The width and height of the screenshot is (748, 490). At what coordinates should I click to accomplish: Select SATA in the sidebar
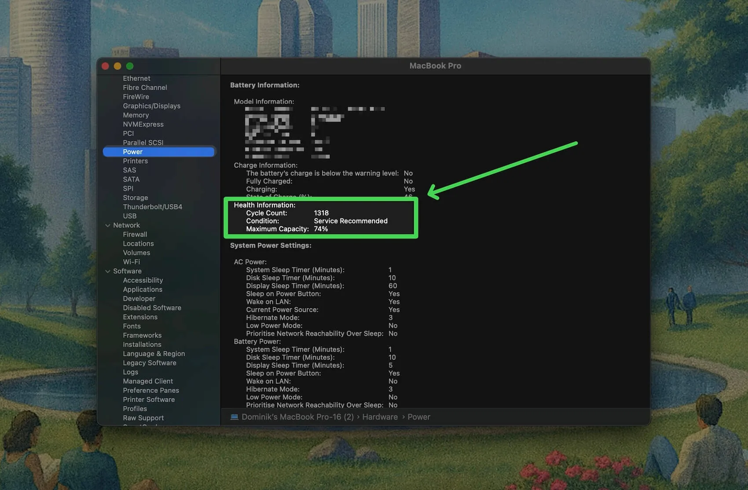click(131, 179)
